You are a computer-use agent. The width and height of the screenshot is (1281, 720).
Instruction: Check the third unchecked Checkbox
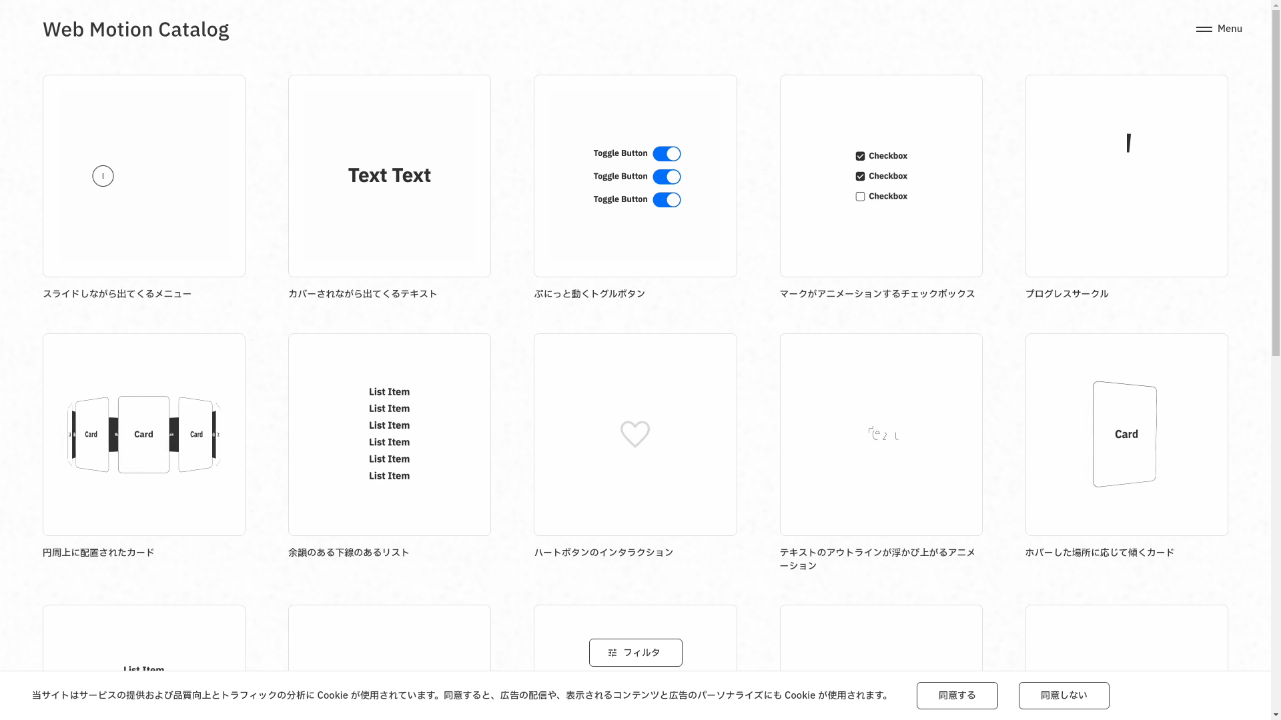click(860, 197)
